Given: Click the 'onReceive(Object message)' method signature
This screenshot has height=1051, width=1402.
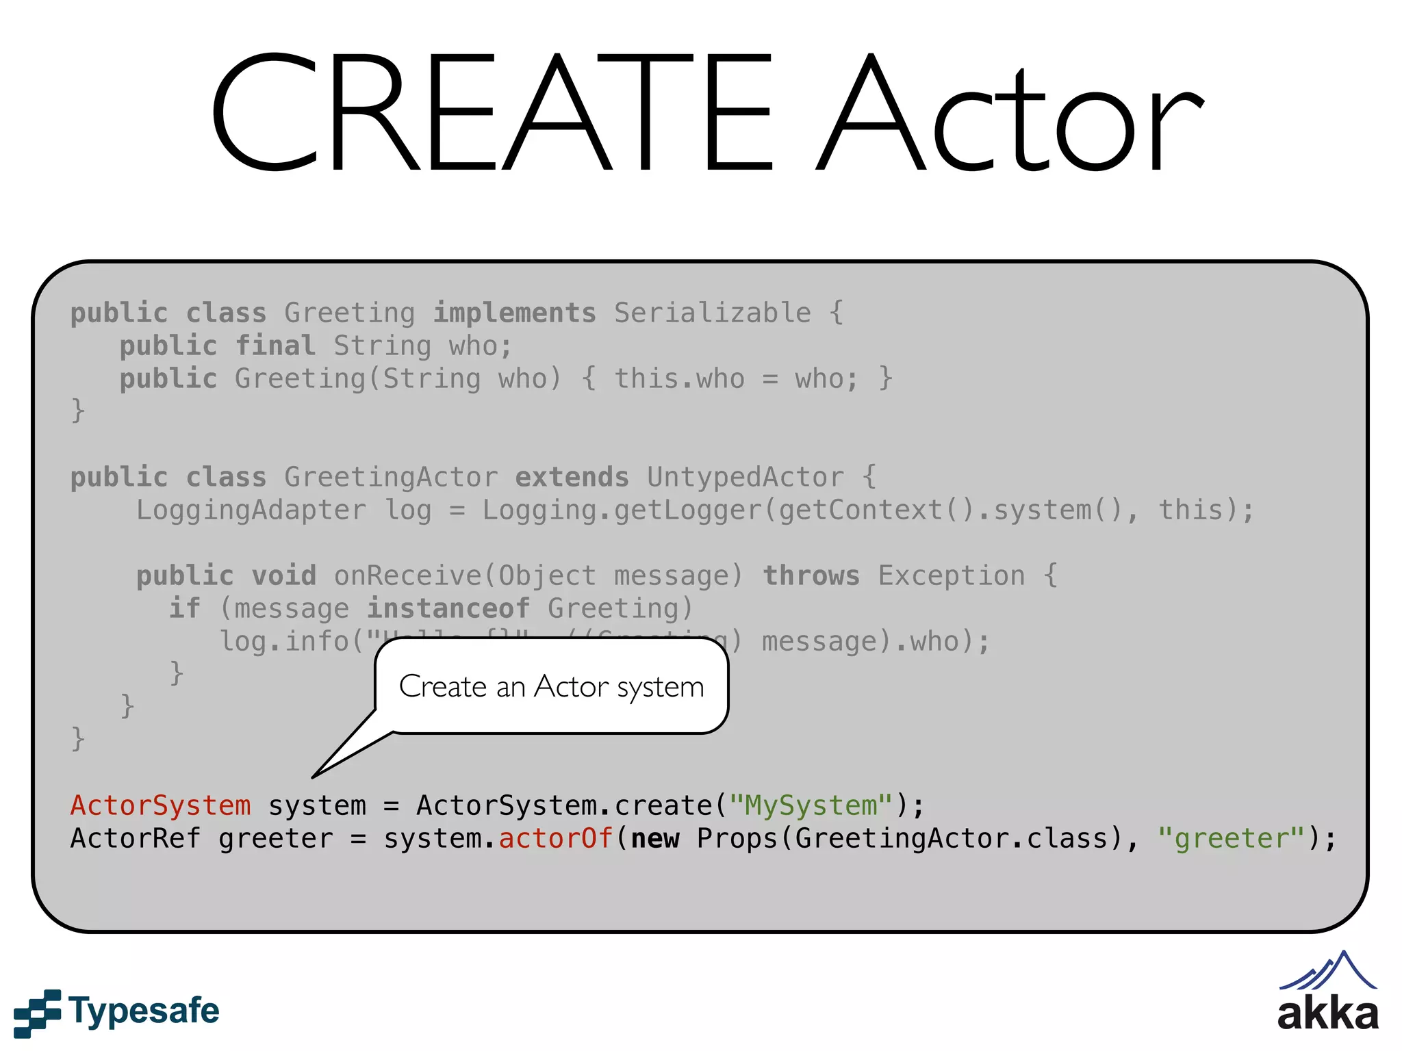Looking at the screenshot, I should pyautogui.click(x=538, y=576).
